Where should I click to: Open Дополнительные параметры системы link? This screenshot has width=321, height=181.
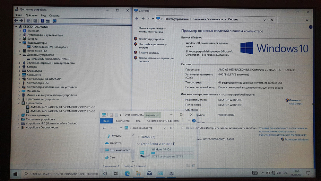(x=156, y=60)
